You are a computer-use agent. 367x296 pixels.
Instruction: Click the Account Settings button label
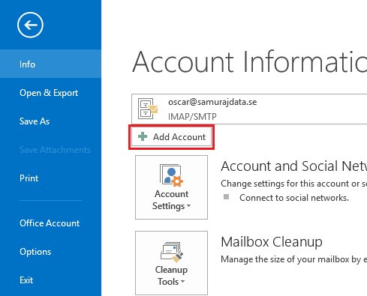coord(171,200)
